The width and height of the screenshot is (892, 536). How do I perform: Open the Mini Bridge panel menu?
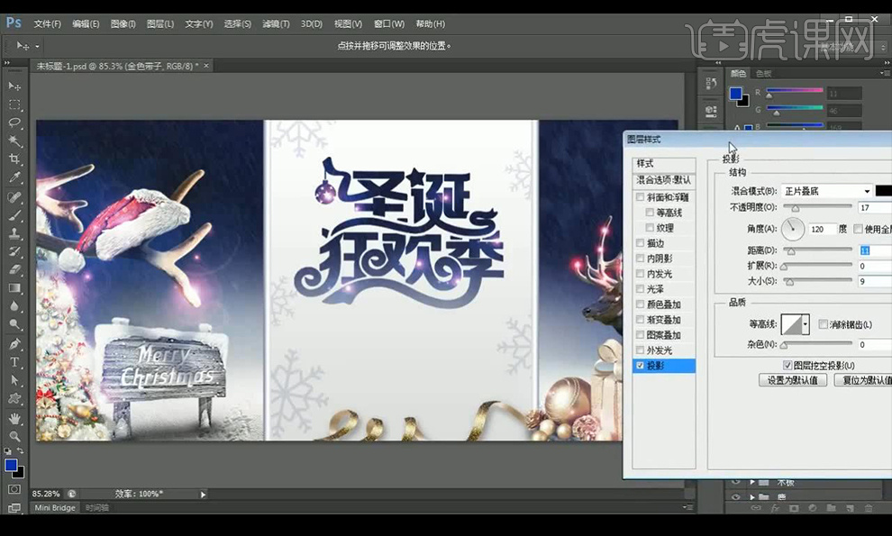[687, 507]
